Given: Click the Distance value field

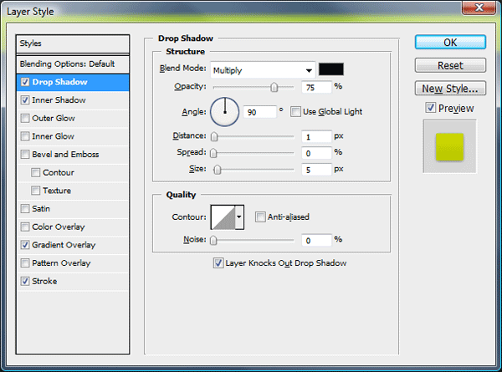Looking at the screenshot, I should (x=316, y=136).
